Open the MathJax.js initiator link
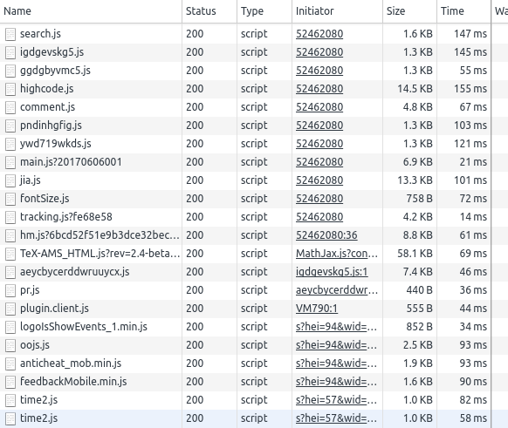Viewport: 508px width, 428px height. click(337, 254)
